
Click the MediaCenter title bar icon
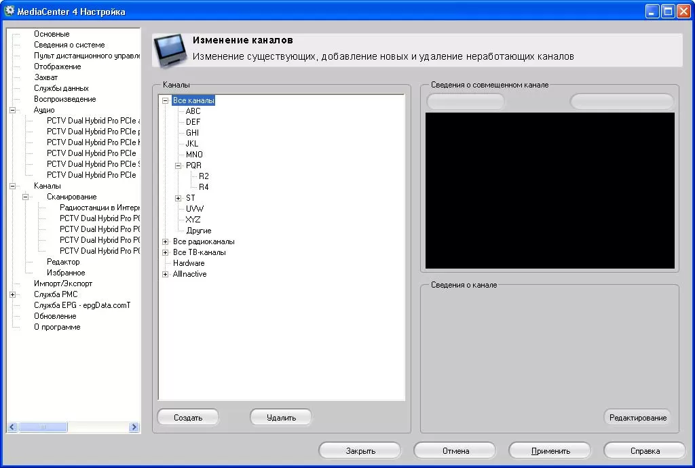[10, 12]
